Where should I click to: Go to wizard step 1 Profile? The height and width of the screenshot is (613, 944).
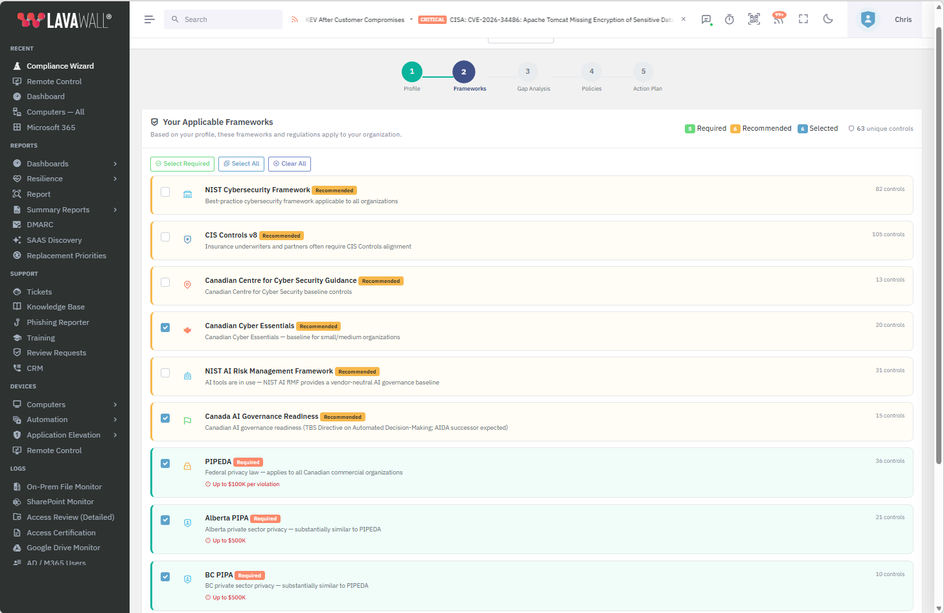412,71
